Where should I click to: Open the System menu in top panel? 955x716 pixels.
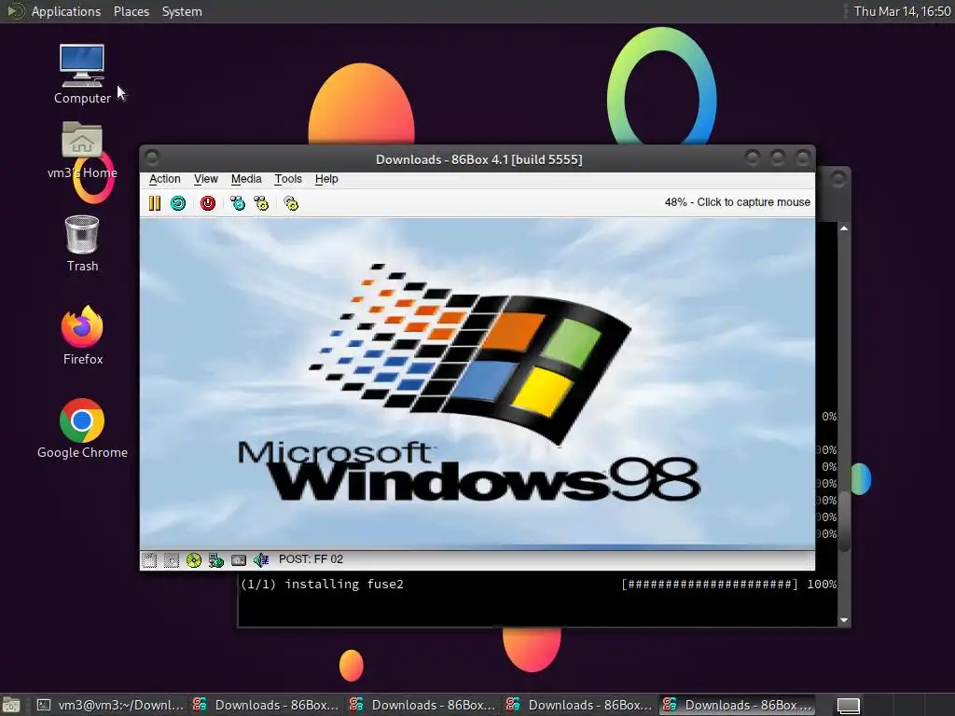tap(182, 11)
